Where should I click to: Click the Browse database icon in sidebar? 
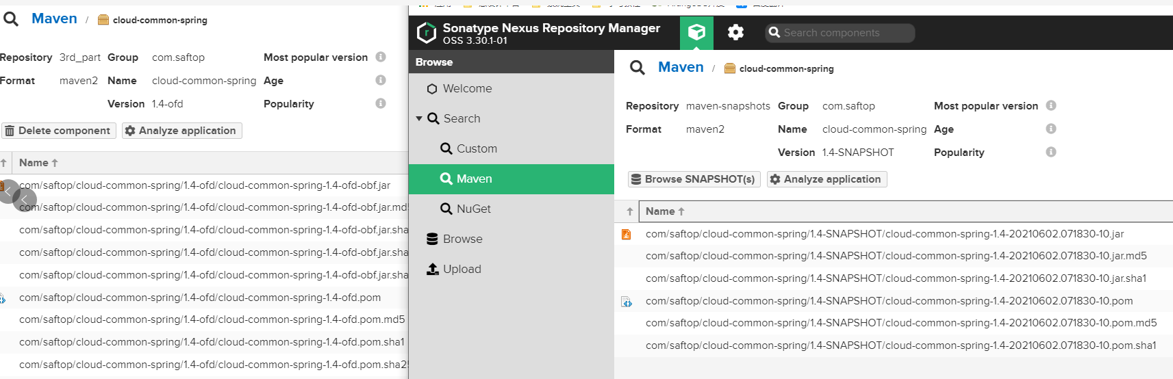pos(432,239)
